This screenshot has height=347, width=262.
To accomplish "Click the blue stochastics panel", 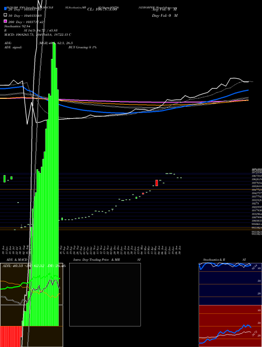I will [x=230, y=284].
